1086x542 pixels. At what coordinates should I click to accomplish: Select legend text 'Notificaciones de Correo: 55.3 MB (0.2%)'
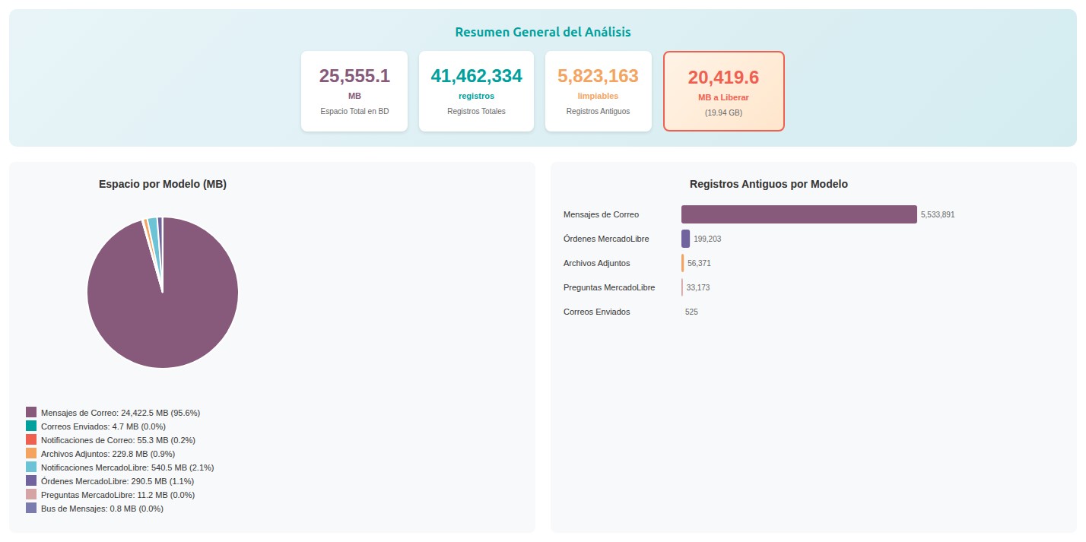tap(118, 440)
